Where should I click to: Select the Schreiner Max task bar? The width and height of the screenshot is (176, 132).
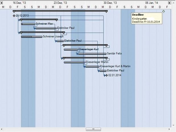(x=28, y=24)
